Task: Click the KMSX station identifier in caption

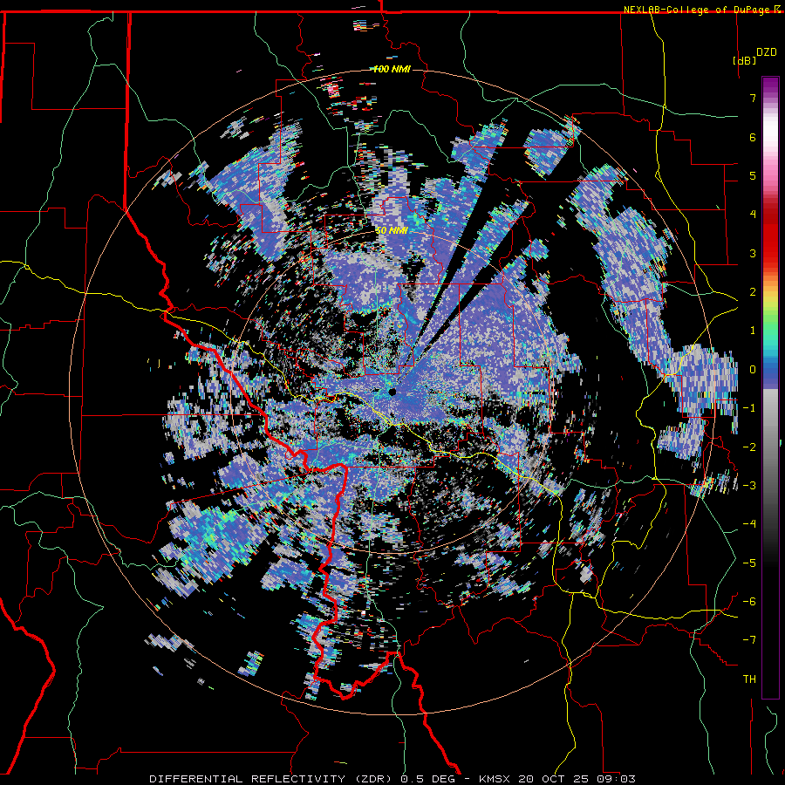Action: (496, 779)
